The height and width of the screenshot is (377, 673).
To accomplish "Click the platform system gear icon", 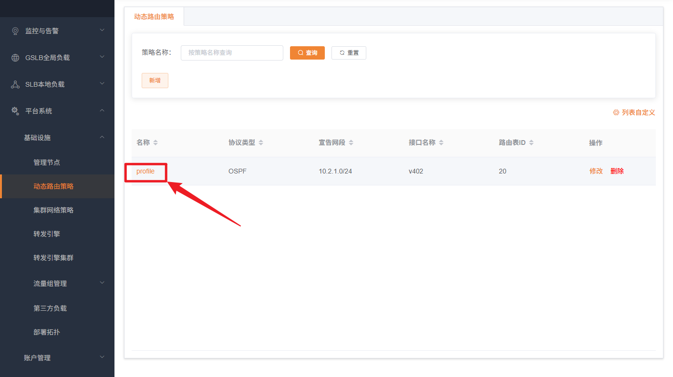I will point(15,111).
